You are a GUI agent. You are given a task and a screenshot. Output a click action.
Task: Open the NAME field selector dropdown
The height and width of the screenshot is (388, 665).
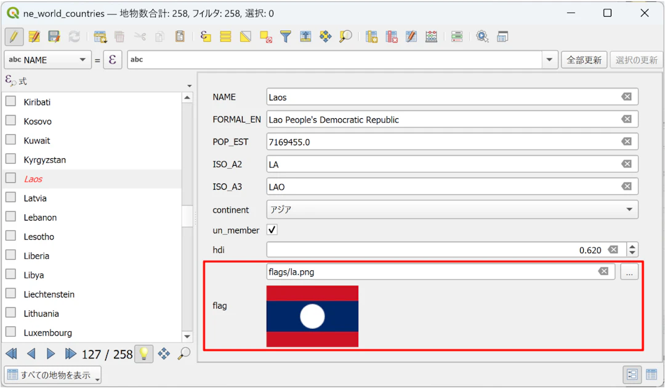point(47,60)
